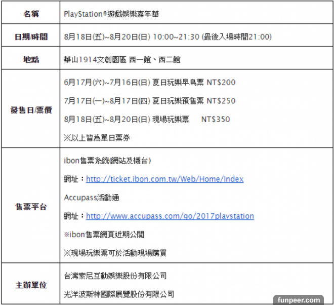Click the 台灣索尼互動娛樂 organizer name
Screen dimensions: 334x305
pyautogui.click(x=115, y=276)
